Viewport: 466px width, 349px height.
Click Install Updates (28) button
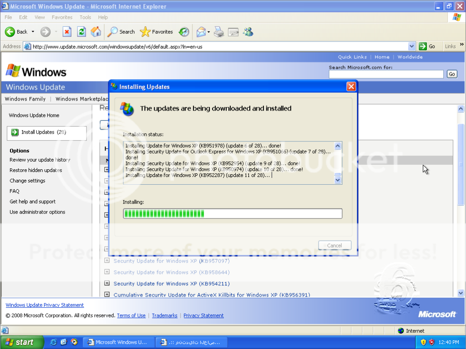pyautogui.click(x=47, y=133)
